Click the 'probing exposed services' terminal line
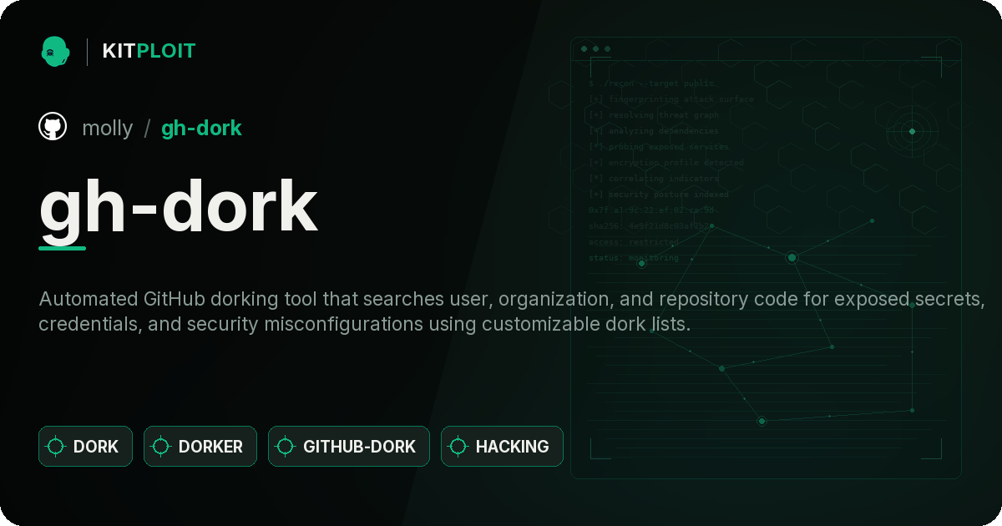Image resolution: width=1002 pixels, height=526 pixels. [658, 147]
